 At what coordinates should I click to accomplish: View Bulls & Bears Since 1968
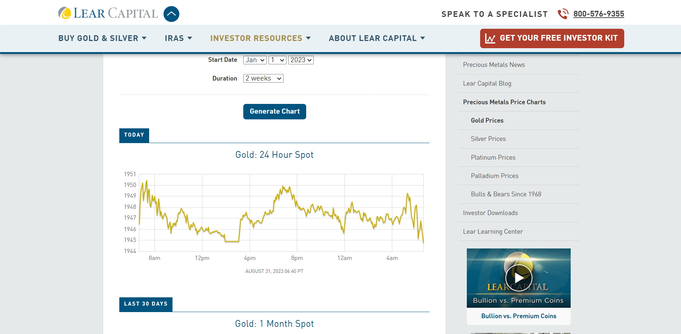(506, 194)
